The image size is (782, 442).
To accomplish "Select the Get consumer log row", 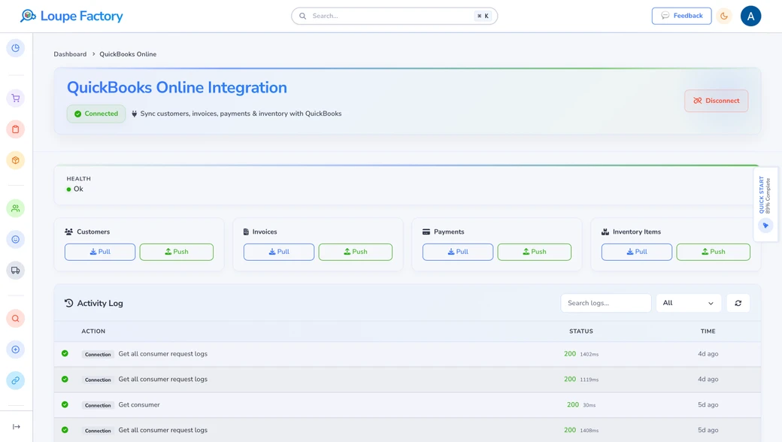I will point(408,404).
